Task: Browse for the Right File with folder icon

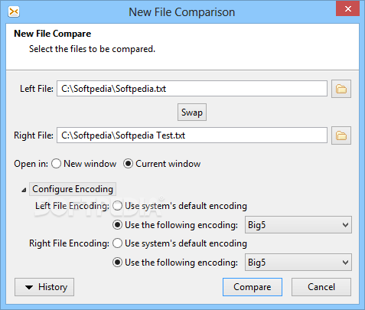Action: tap(341, 135)
